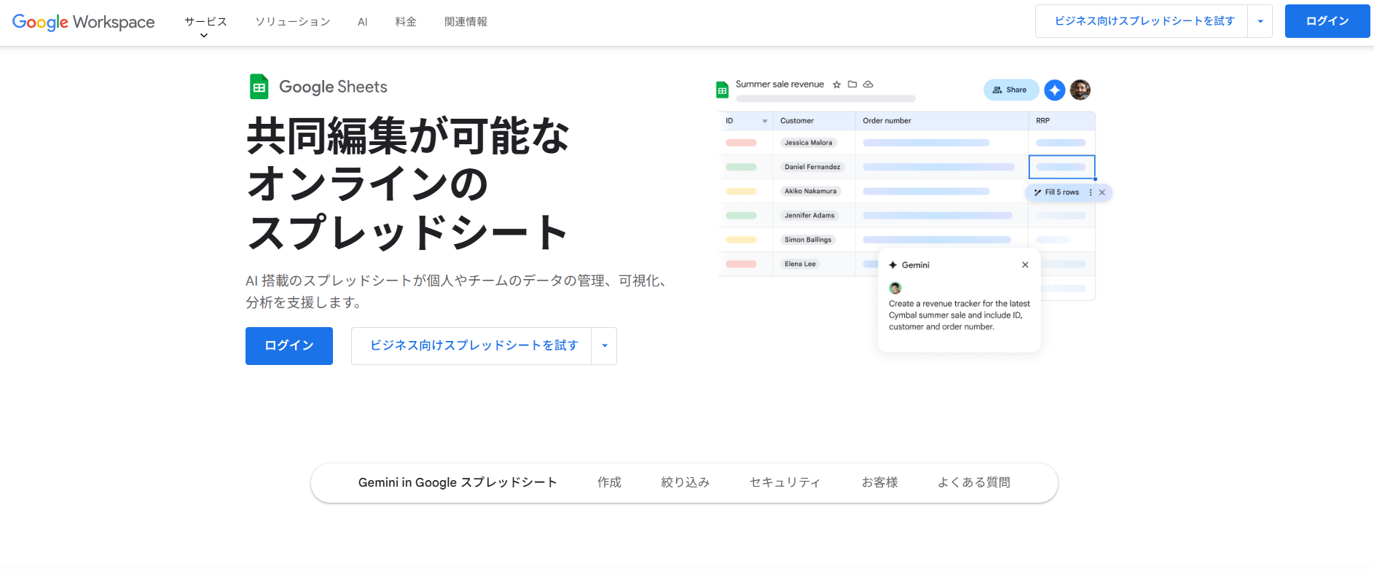Click the Akiko Nakamura customer chip
Image resolution: width=1374 pixels, height=569 pixels.
[x=810, y=191]
